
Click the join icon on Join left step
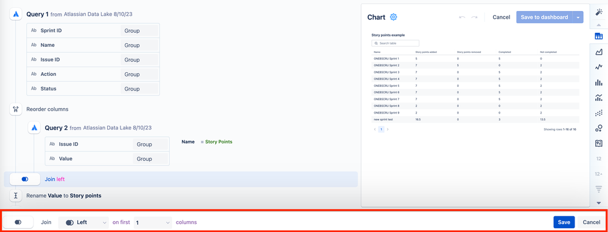pyautogui.click(x=25, y=179)
